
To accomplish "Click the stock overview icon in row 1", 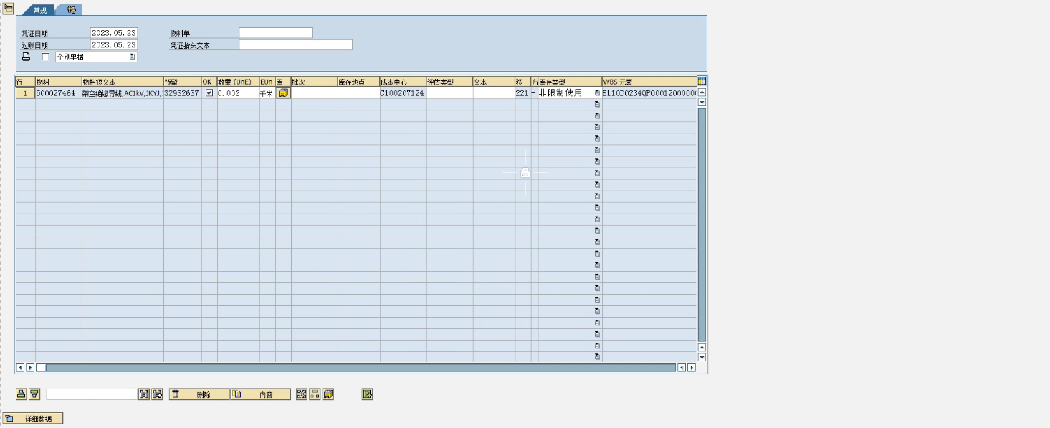I will pyautogui.click(x=283, y=93).
